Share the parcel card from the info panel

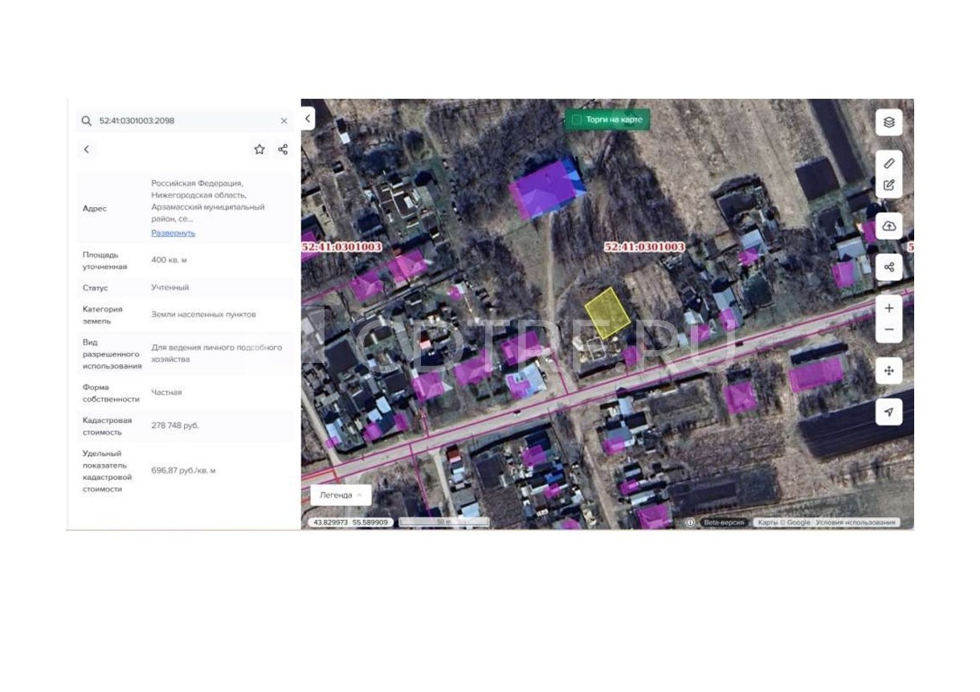[283, 149]
